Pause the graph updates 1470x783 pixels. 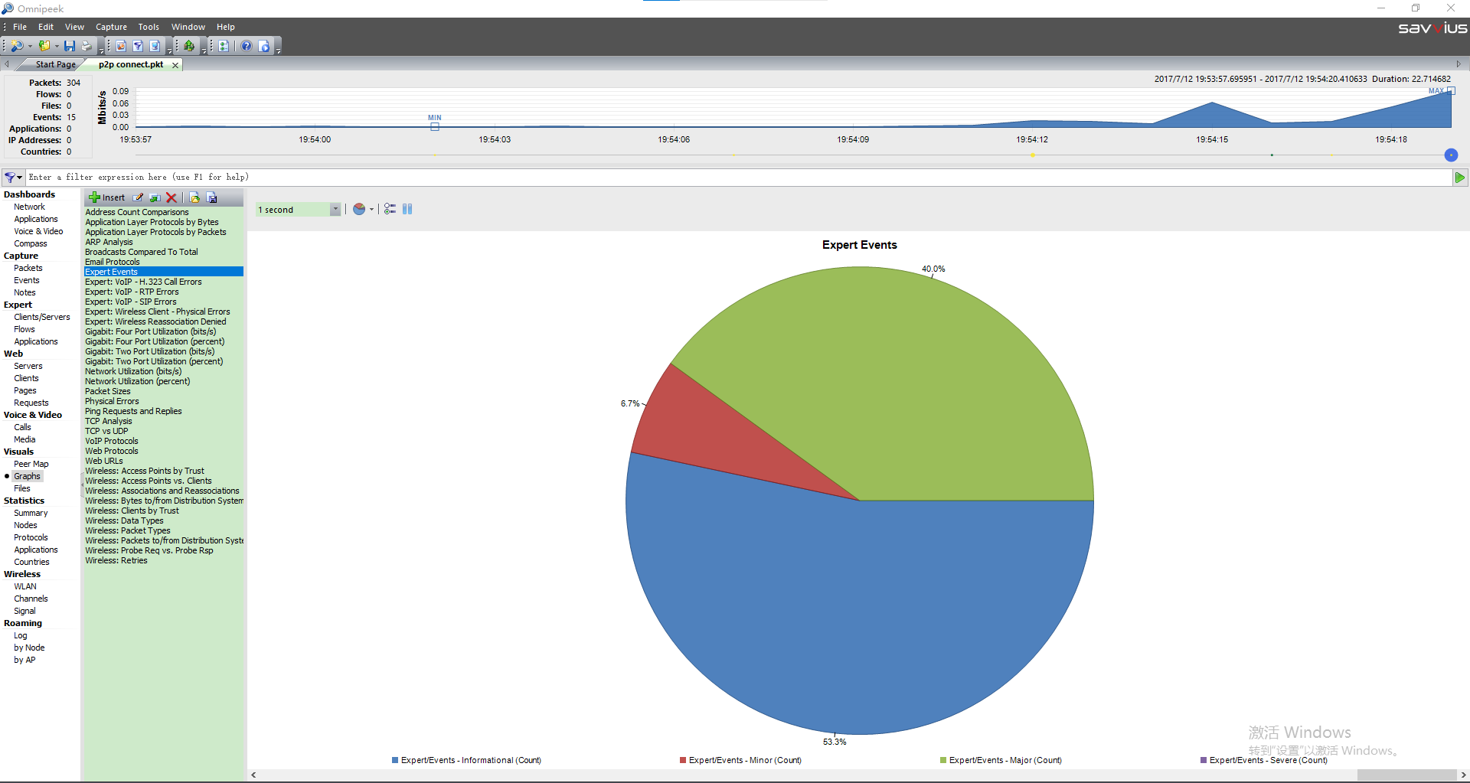(407, 209)
